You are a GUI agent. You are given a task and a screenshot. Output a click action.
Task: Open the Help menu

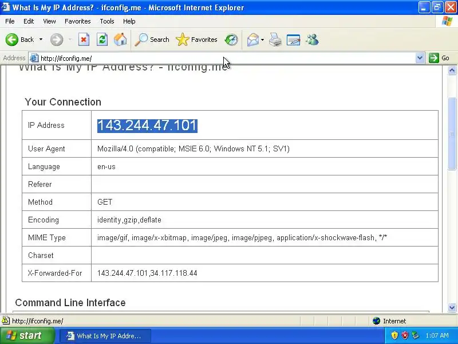click(129, 21)
